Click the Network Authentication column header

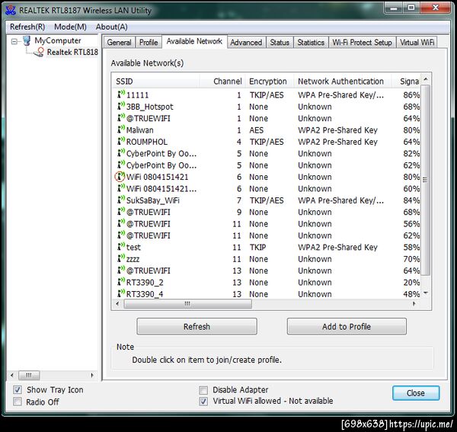coord(343,82)
